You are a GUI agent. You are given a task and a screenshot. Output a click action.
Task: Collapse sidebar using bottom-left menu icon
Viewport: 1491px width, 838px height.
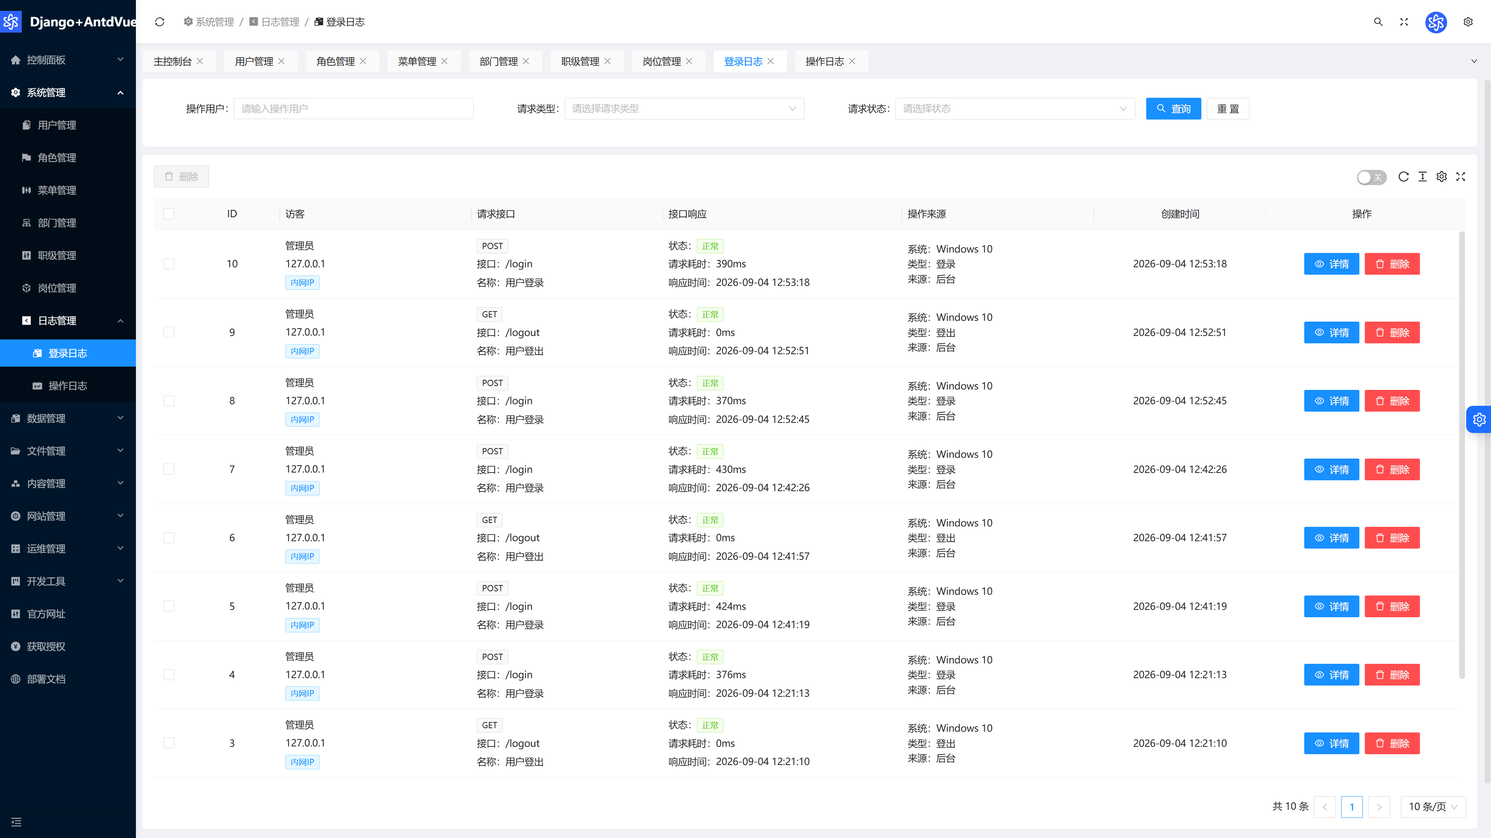[x=16, y=822]
